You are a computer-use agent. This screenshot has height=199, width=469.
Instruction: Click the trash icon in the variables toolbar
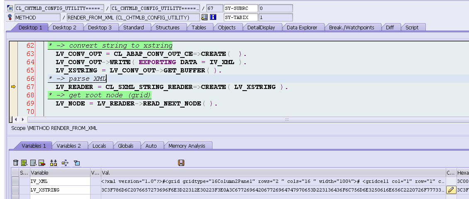(16, 163)
